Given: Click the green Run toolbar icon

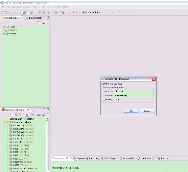Looking at the screenshot, I should tap(56, 12).
